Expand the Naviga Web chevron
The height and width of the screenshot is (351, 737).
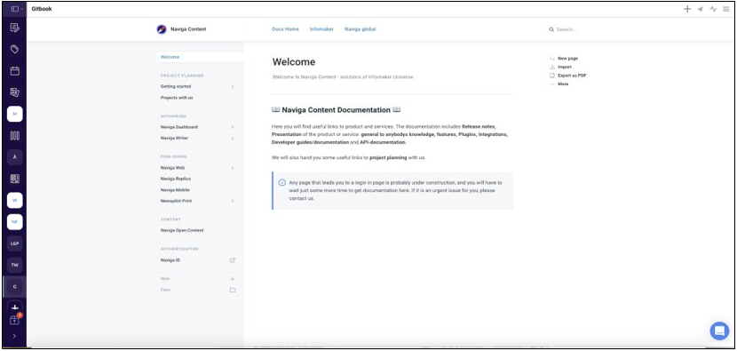click(232, 168)
